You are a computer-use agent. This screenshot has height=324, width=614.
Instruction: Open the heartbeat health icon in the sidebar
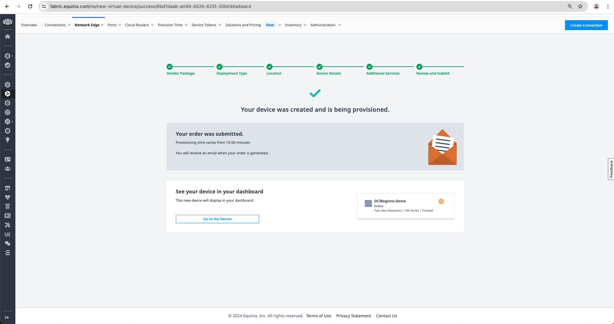[7, 197]
